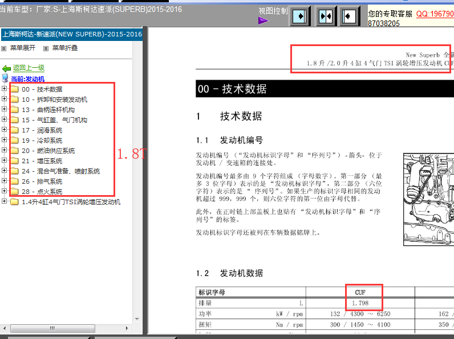454x339 pixels.
Task: Click folder icon of 24 - 混合气准备
Action: [14, 171]
